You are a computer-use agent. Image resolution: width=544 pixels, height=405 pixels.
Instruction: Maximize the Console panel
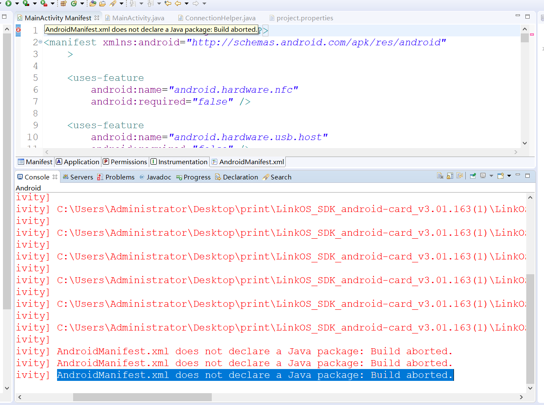pos(528,176)
